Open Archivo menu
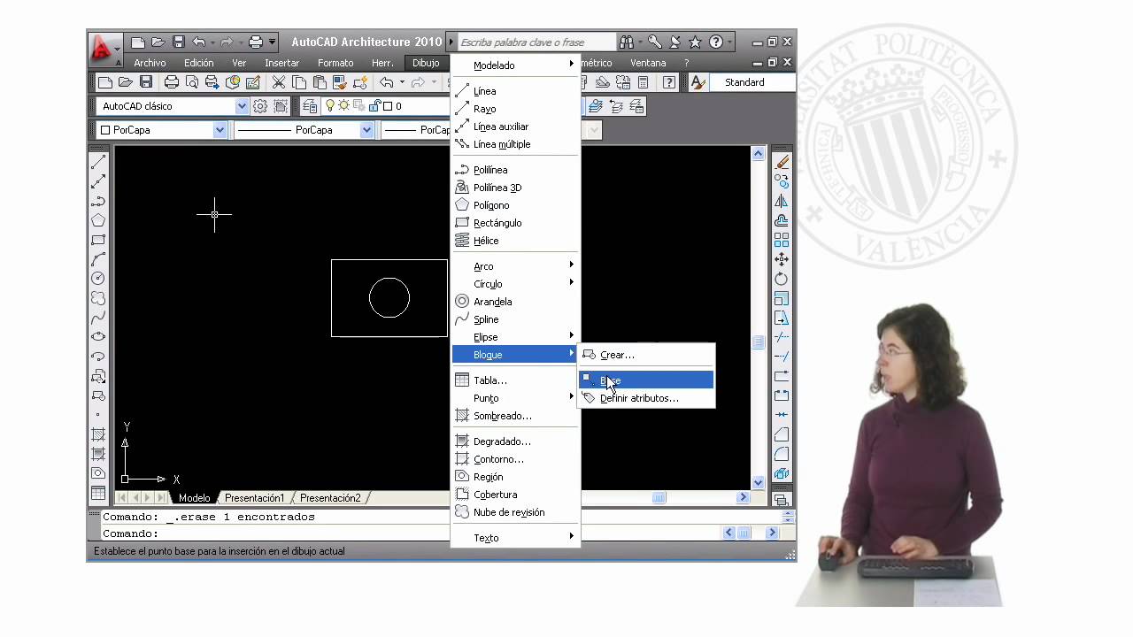Image resolution: width=1133 pixels, height=637 pixels. click(x=150, y=63)
